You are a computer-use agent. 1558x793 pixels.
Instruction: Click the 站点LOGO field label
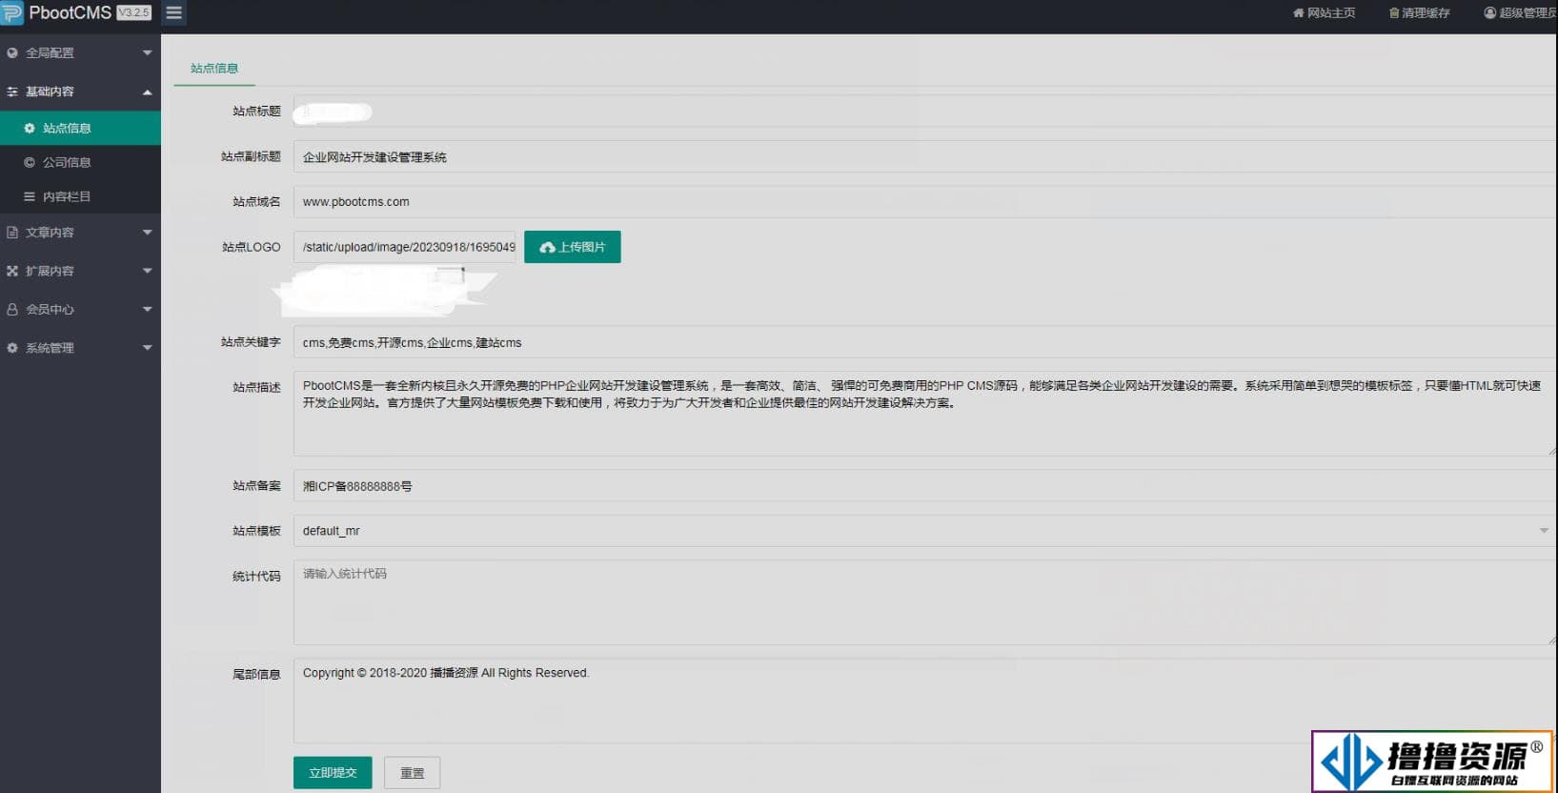[252, 247]
